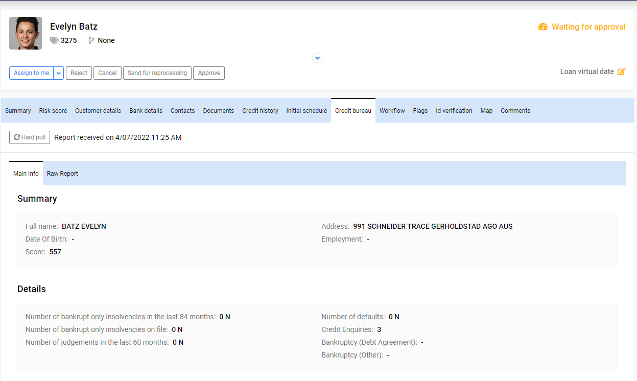Go to the Id verification tab
This screenshot has height=381, width=637.
[x=454, y=111]
